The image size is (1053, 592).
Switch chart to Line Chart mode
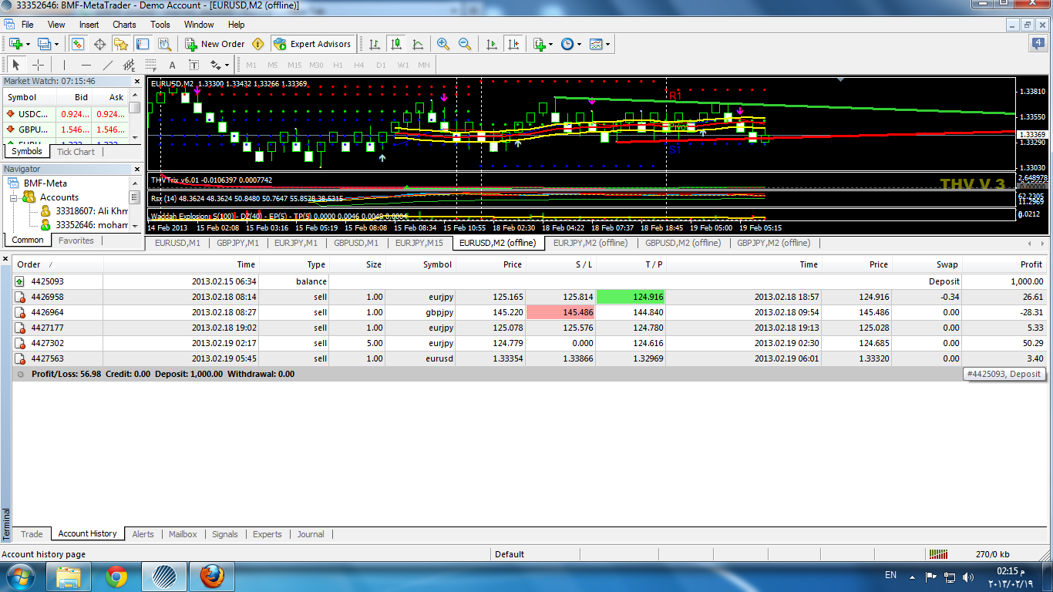coord(417,44)
